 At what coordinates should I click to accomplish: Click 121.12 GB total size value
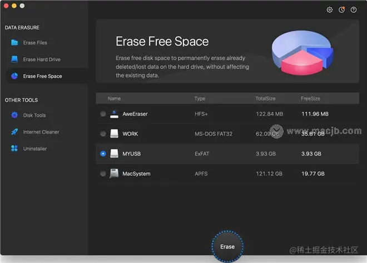click(269, 173)
